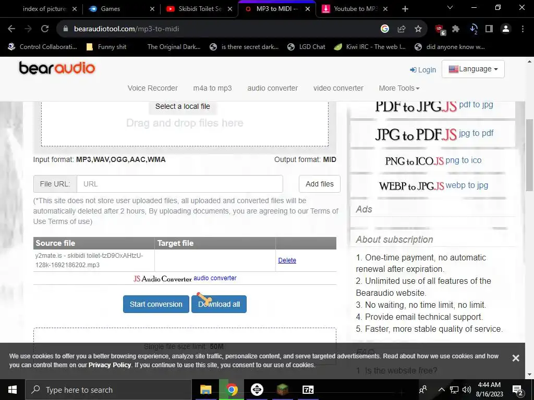The height and width of the screenshot is (400, 534).
Task: Close the MP3 to MIDI tab
Action: (308, 9)
